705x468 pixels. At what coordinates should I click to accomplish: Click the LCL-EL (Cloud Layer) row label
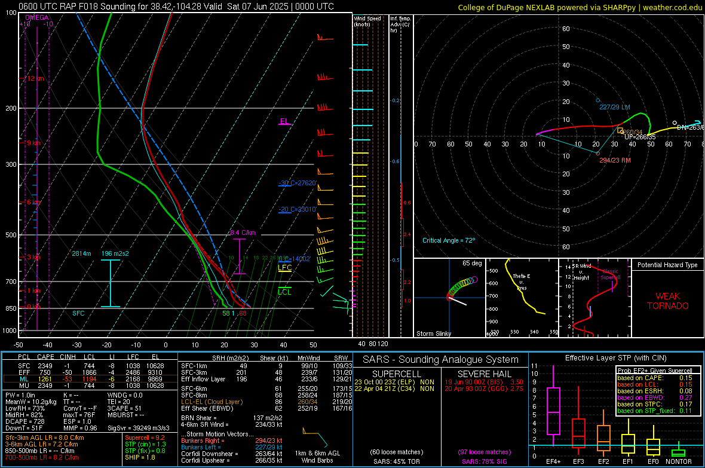[211, 402]
